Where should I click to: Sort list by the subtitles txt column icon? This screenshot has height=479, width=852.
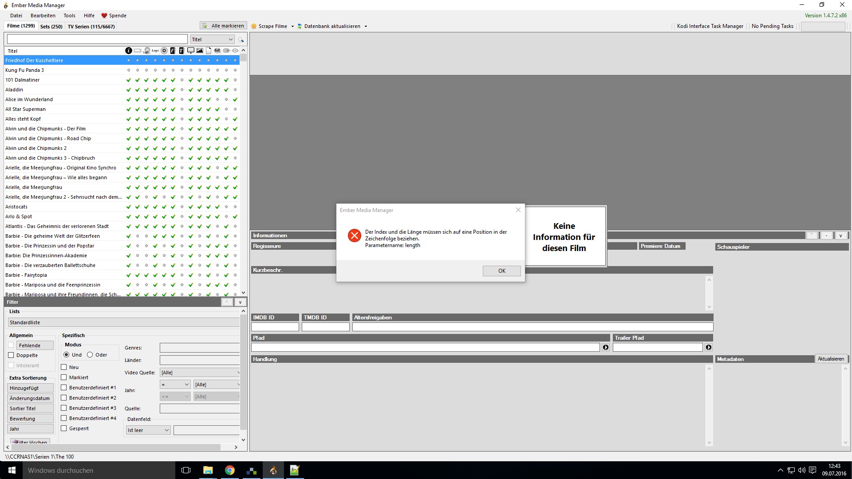(217, 51)
